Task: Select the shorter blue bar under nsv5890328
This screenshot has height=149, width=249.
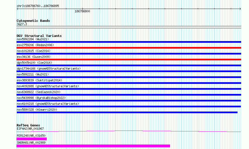Action: tap(127, 112)
